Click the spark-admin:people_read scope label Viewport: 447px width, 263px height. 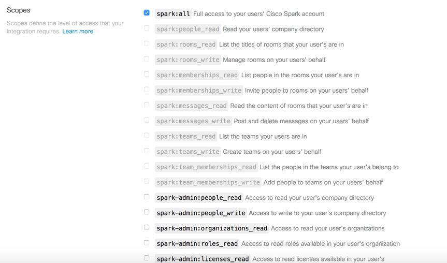click(x=199, y=198)
